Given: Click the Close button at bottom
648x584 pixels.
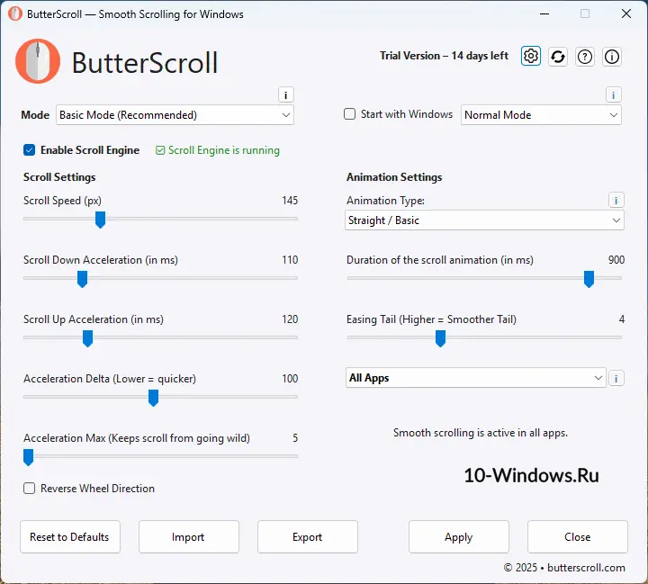Looking at the screenshot, I should click(x=577, y=537).
